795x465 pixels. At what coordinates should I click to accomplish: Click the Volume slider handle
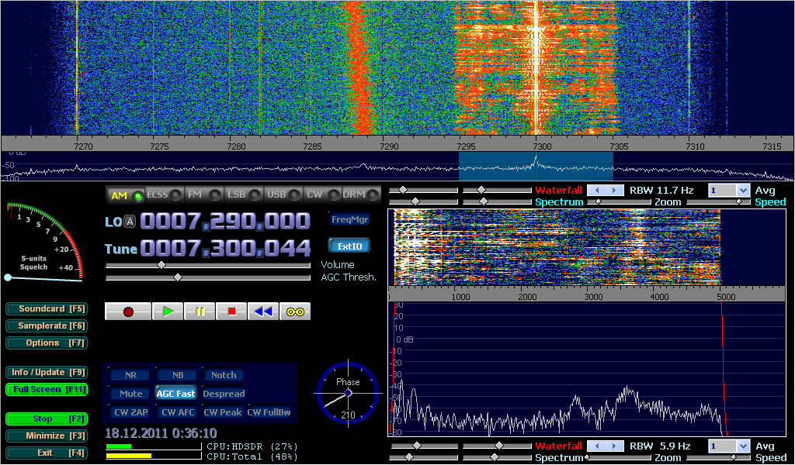161,265
